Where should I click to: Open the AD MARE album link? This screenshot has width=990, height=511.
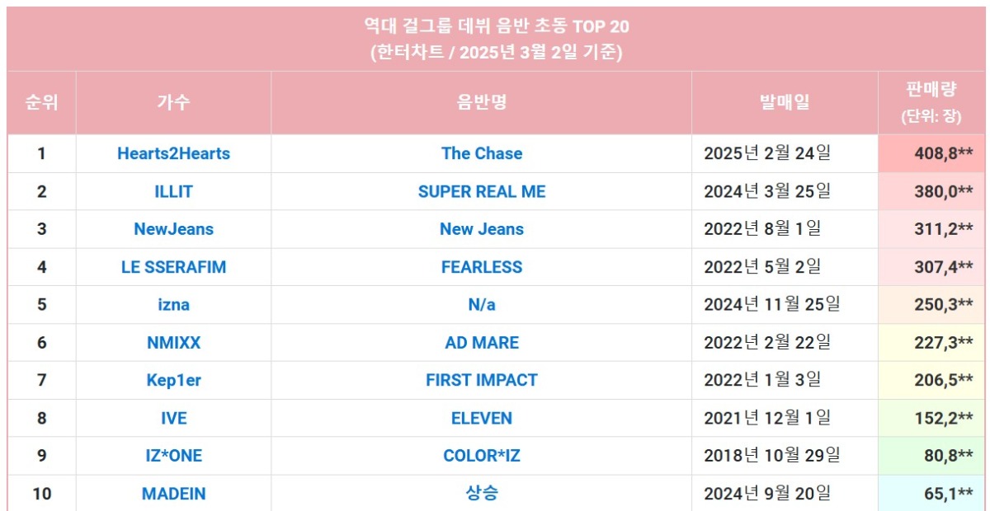point(482,343)
